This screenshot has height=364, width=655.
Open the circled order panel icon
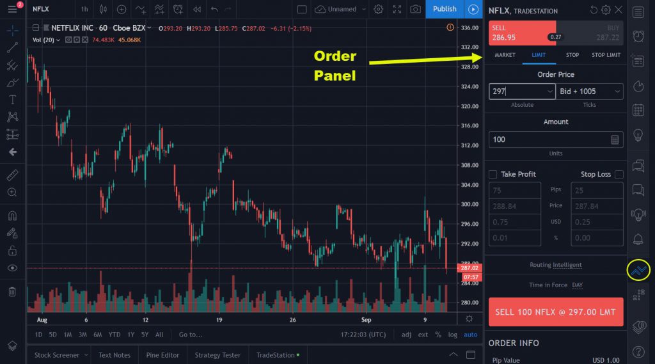tap(638, 270)
